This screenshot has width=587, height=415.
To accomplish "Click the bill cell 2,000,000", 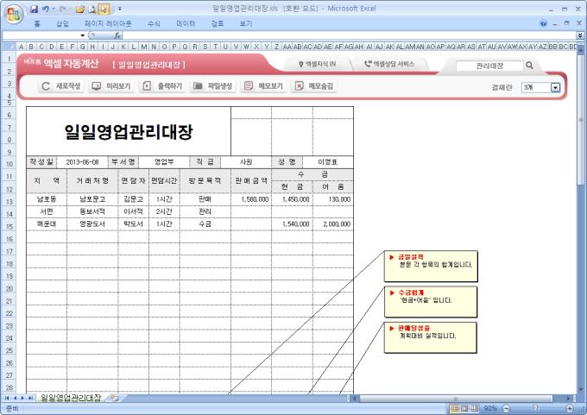I will pos(333,224).
